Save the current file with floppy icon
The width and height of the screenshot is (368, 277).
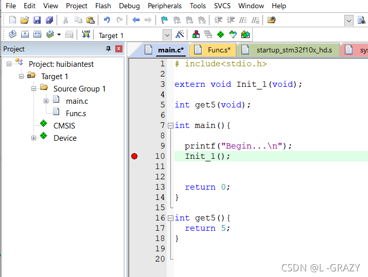(x=37, y=20)
